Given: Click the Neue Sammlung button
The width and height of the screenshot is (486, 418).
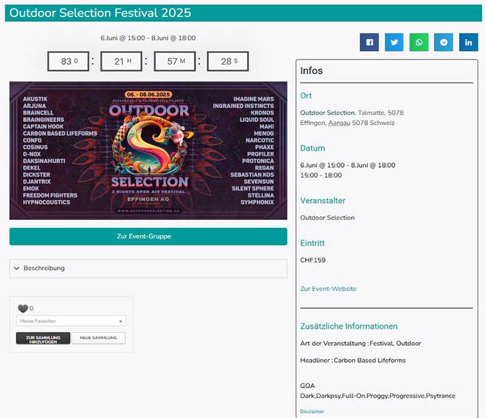Looking at the screenshot, I should 98,338.
